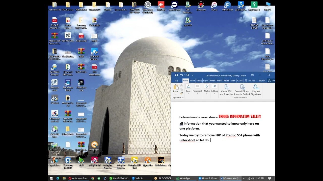
Task: Select the BlackBerry Link desktop icon
Action: (x=81, y=85)
